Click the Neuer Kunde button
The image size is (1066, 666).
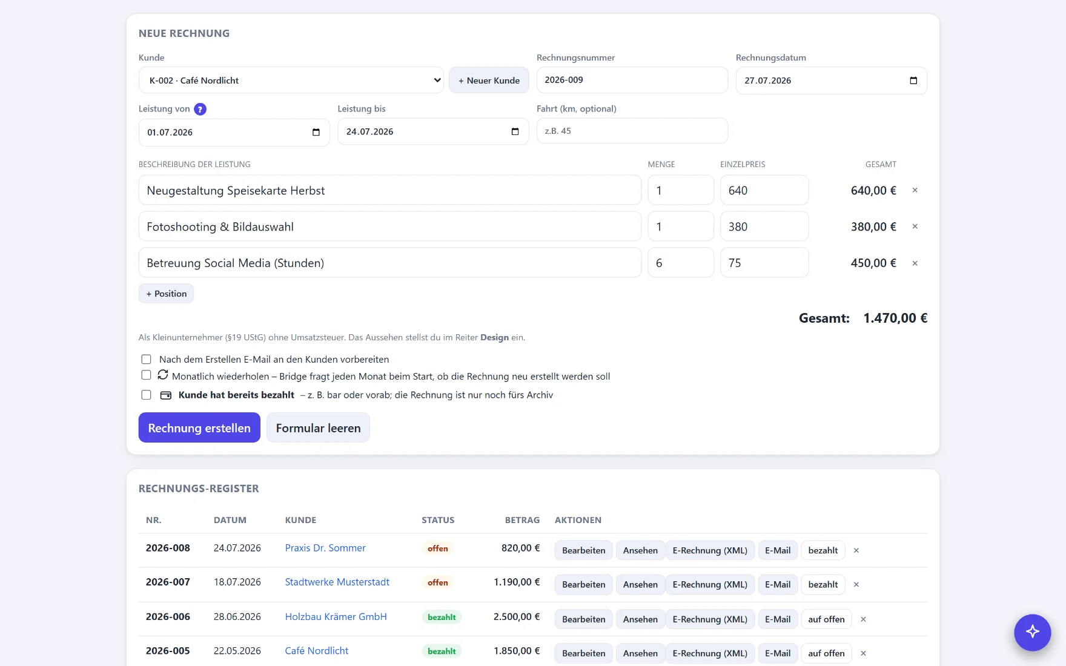(489, 80)
